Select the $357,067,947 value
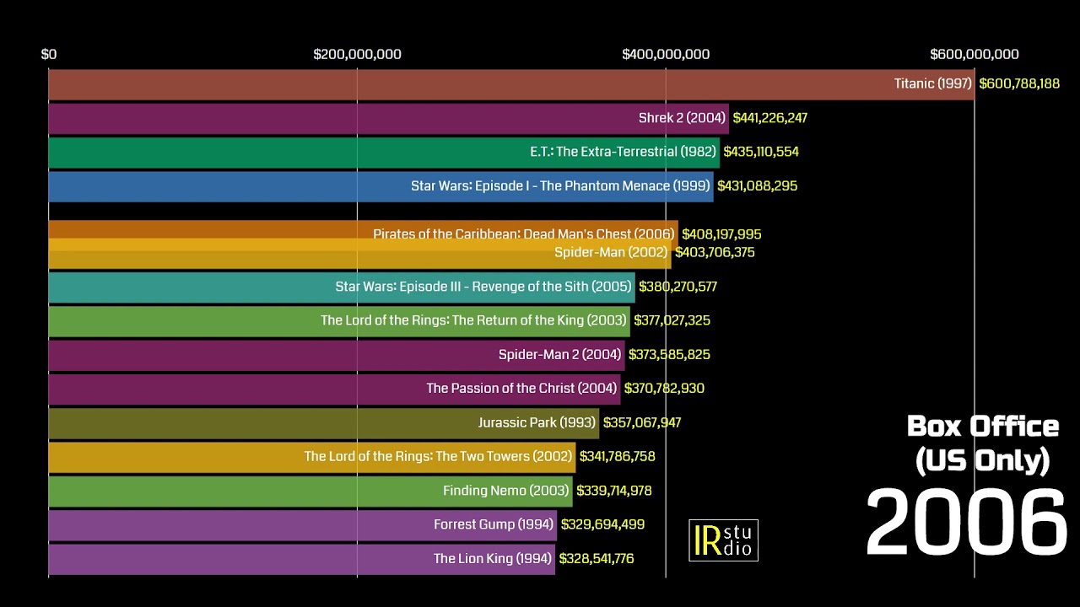Screen dimensions: 1080x607 [x=642, y=422]
